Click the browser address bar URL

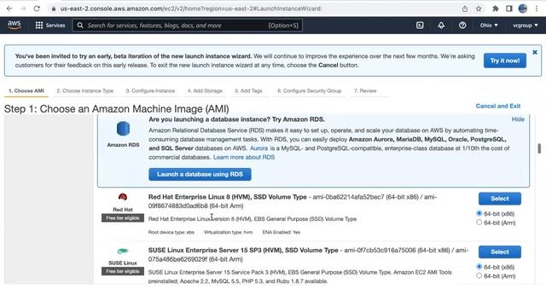coord(191,9)
